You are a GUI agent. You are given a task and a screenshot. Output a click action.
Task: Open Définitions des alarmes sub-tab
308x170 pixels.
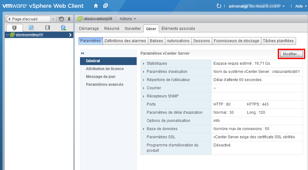pos(125,41)
